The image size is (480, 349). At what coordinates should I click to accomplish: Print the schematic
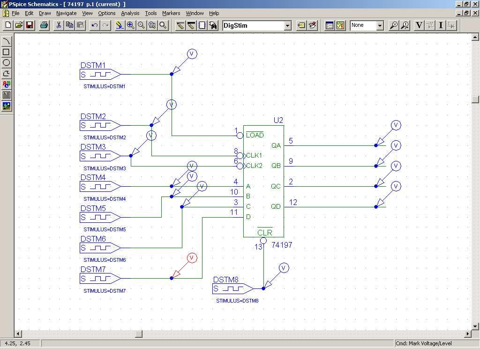44,25
